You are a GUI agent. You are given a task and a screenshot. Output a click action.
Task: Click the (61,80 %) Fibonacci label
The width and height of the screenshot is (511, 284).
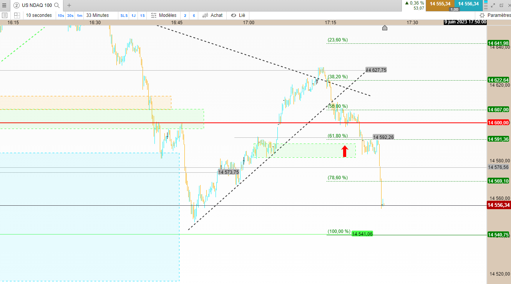(338, 135)
